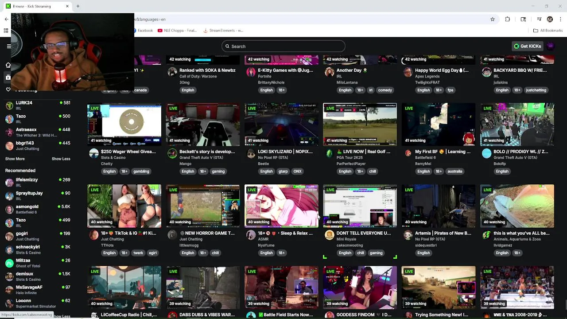Click the SprayitupJay avatar in the sidebar
Viewport: 567px width, 319px height.
(x=9, y=196)
